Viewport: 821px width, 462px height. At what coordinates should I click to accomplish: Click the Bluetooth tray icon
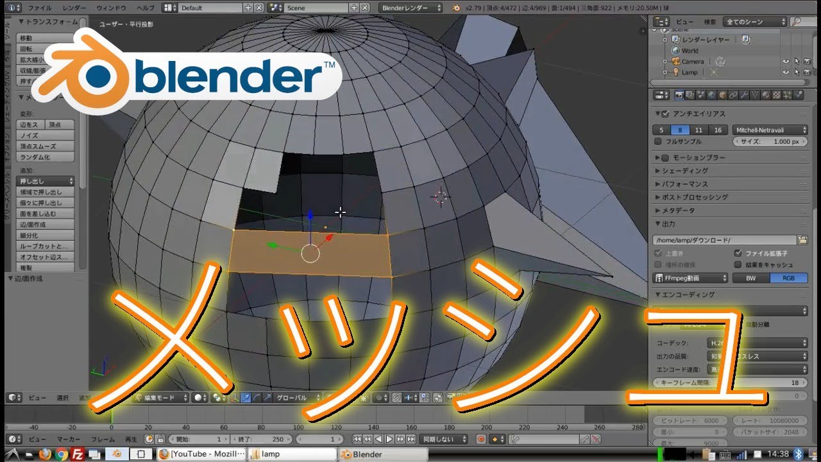(x=799, y=454)
